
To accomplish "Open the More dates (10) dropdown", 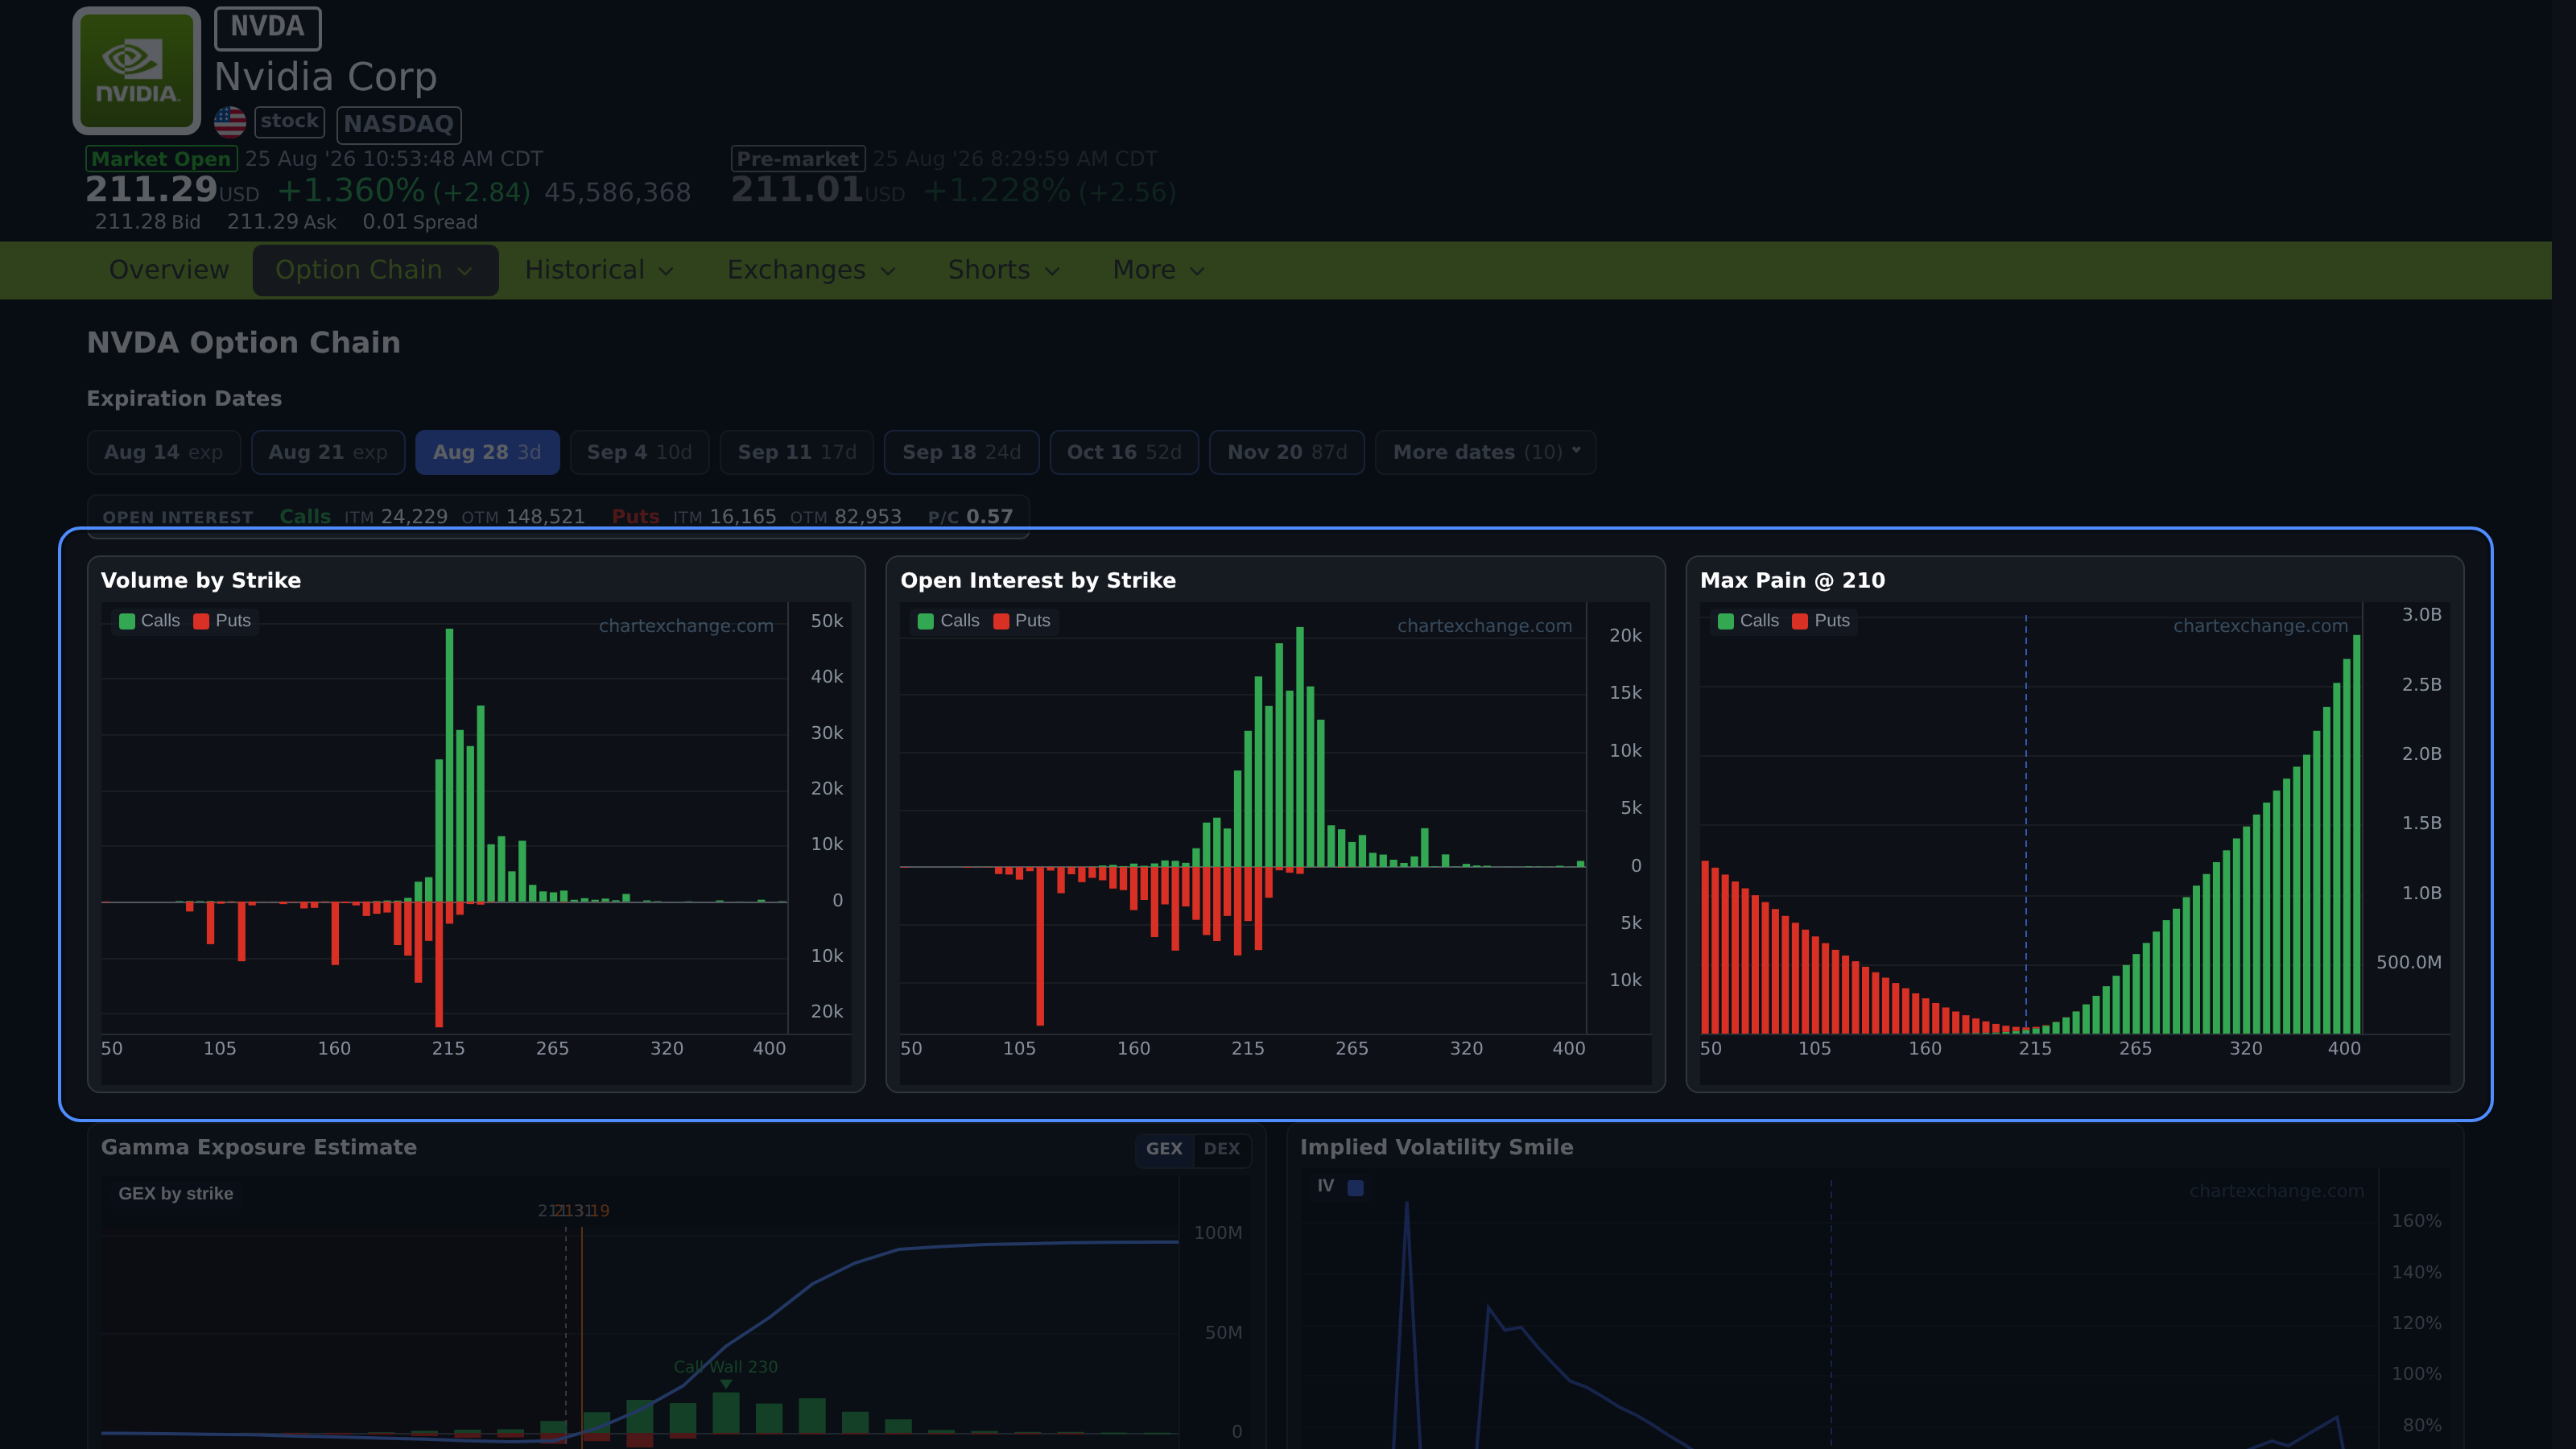I will [x=1486, y=452].
